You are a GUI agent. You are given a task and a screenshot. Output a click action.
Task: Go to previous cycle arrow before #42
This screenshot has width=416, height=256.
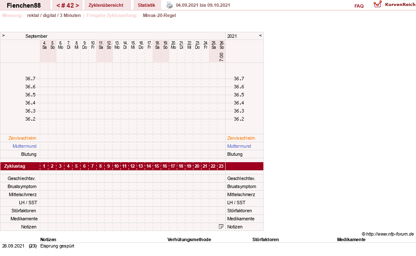coord(58,6)
